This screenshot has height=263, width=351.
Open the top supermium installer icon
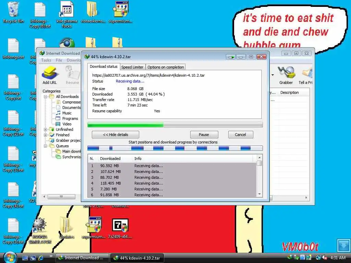tap(120, 13)
